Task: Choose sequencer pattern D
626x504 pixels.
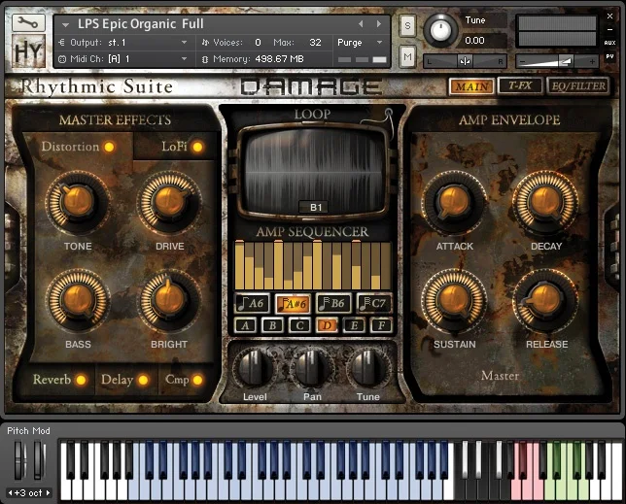Action: point(327,325)
